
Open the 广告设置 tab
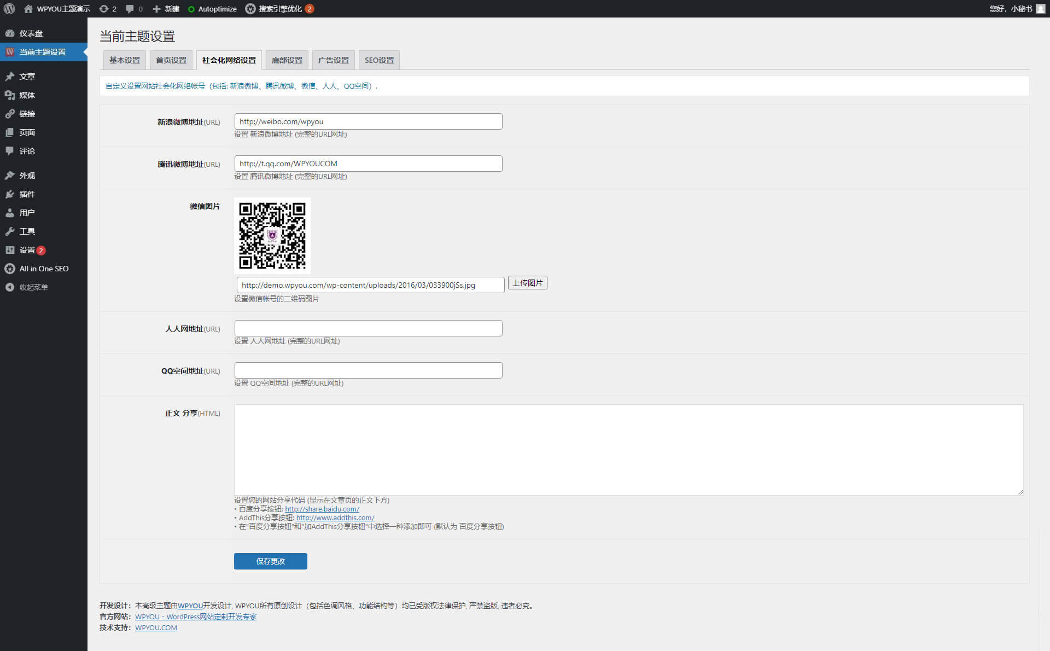[x=334, y=60]
